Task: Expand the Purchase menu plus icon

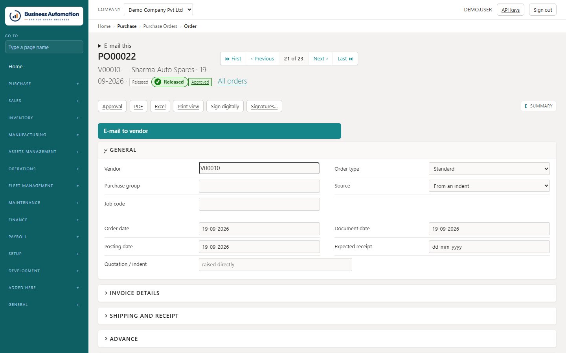Action: click(78, 84)
